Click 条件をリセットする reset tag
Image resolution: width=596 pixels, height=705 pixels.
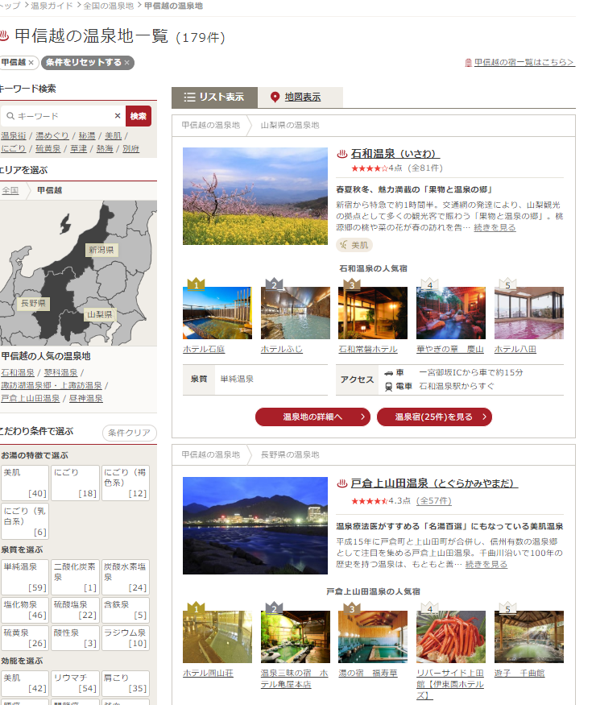coord(88,63)
